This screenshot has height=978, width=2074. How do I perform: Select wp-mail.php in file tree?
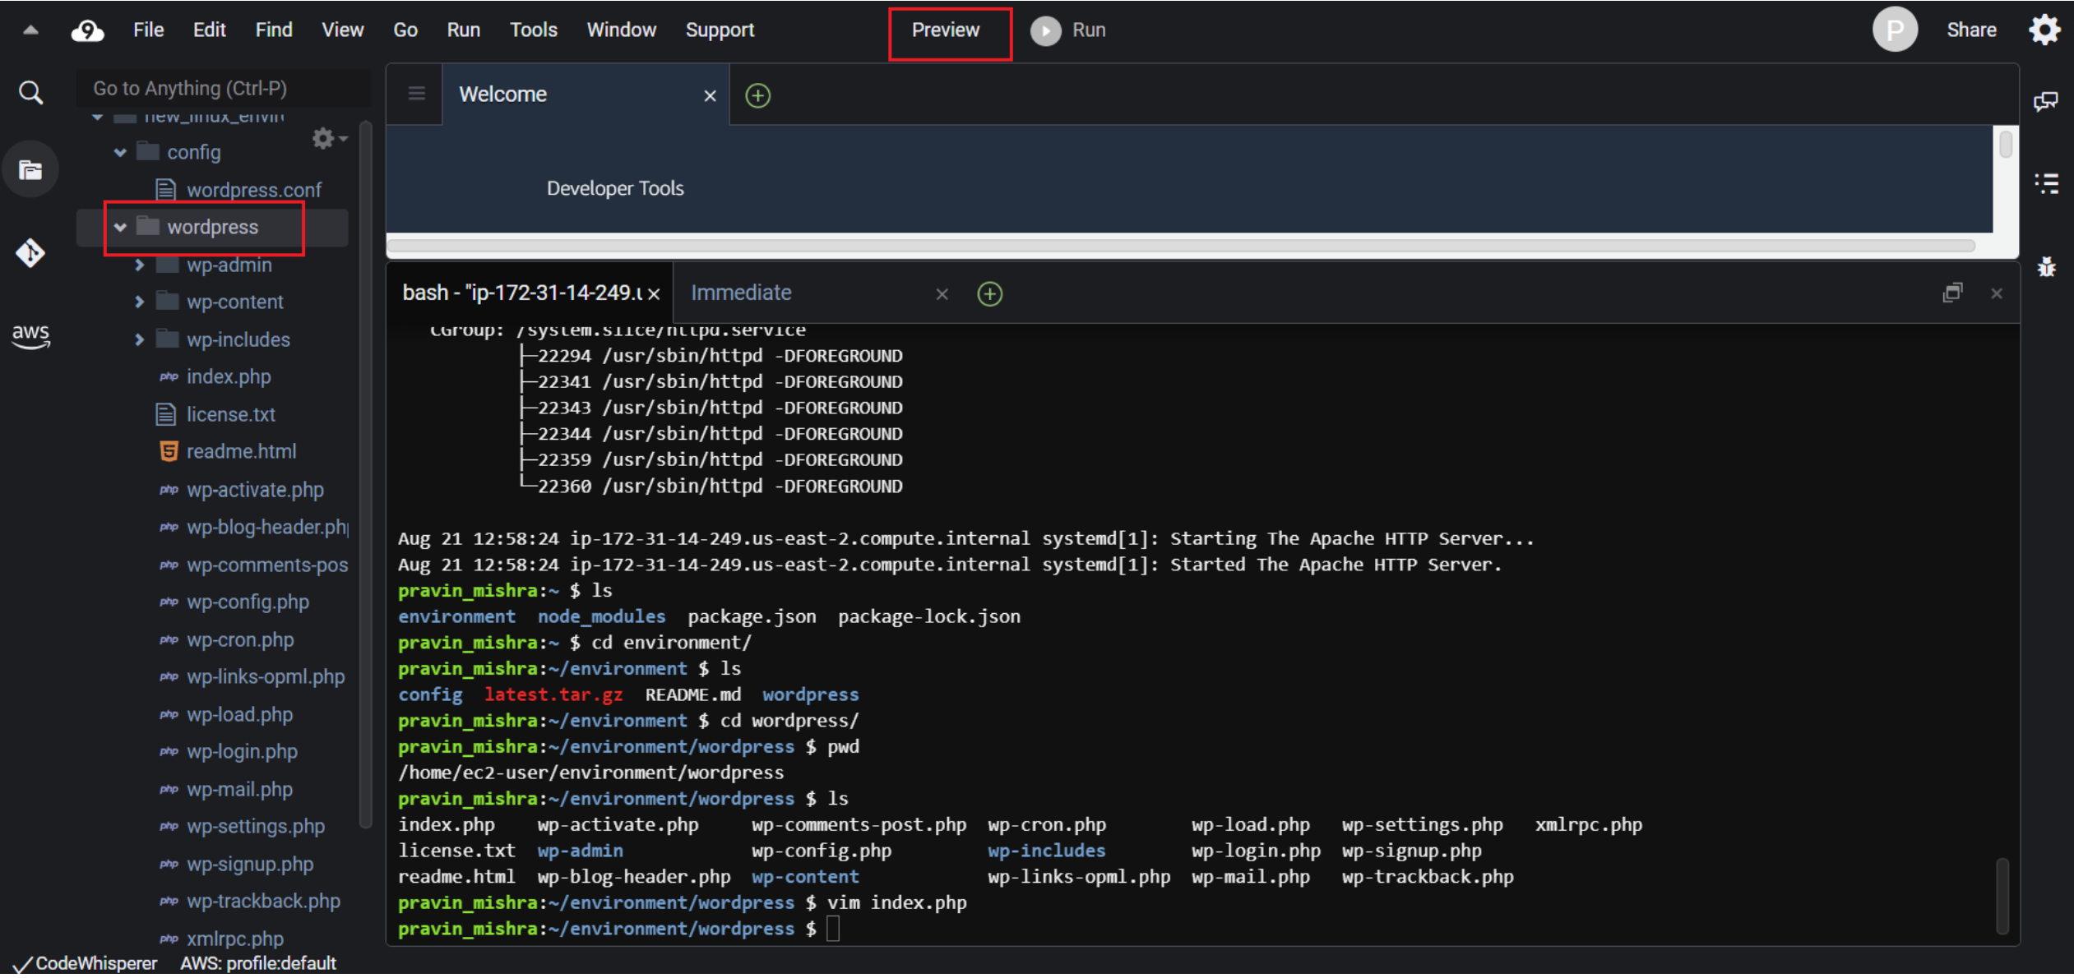point(239,789)
